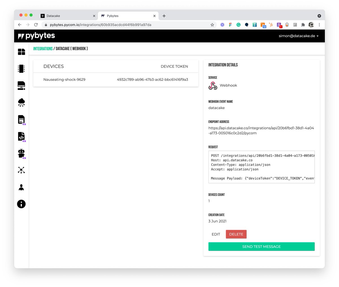Click the browser forward arrow
This screenshot has height=287, width=339.
tap(28, 25)
